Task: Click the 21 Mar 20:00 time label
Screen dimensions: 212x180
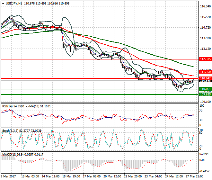Action: [133, 176]
